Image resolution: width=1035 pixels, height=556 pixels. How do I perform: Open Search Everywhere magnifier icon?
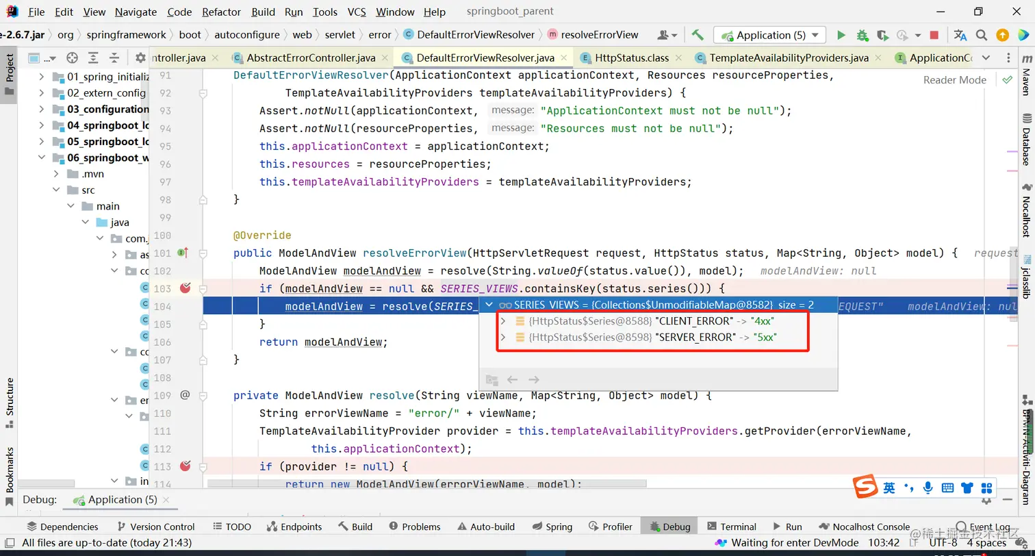click(x=982, y=35)
